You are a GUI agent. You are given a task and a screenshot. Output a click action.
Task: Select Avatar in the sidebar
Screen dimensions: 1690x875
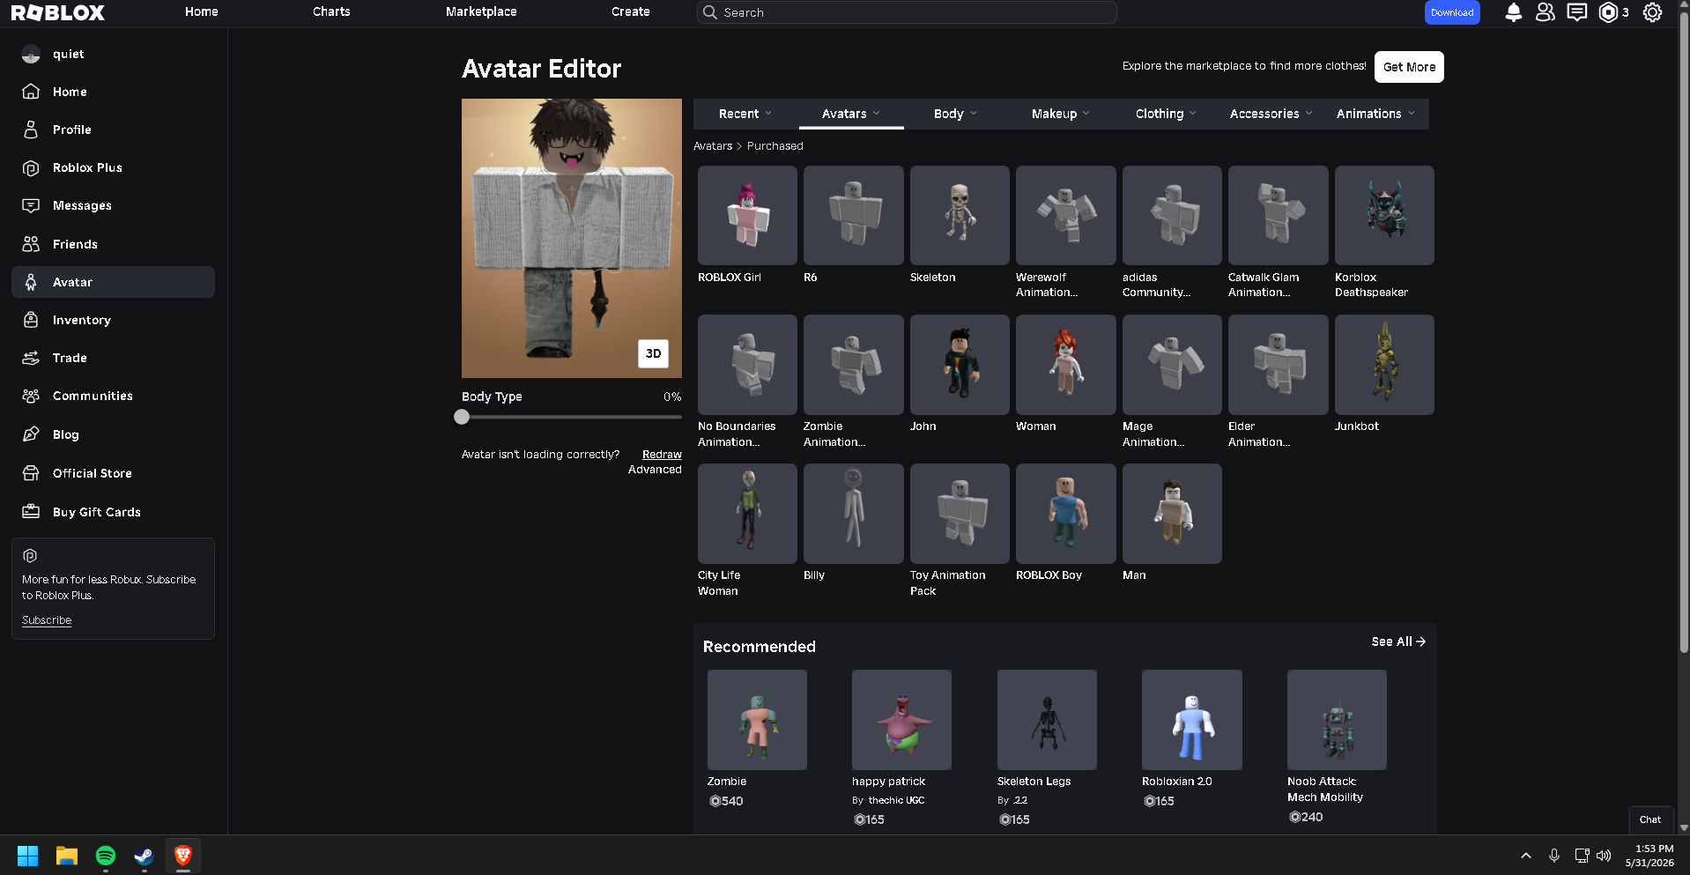113,282
